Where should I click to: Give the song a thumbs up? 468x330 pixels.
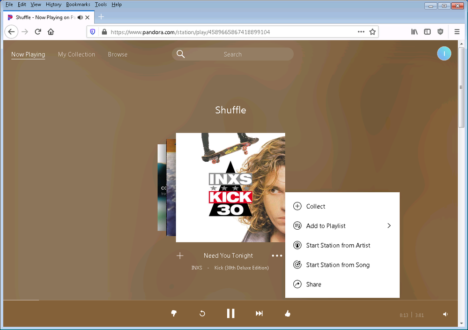click(x=288, y=314)
